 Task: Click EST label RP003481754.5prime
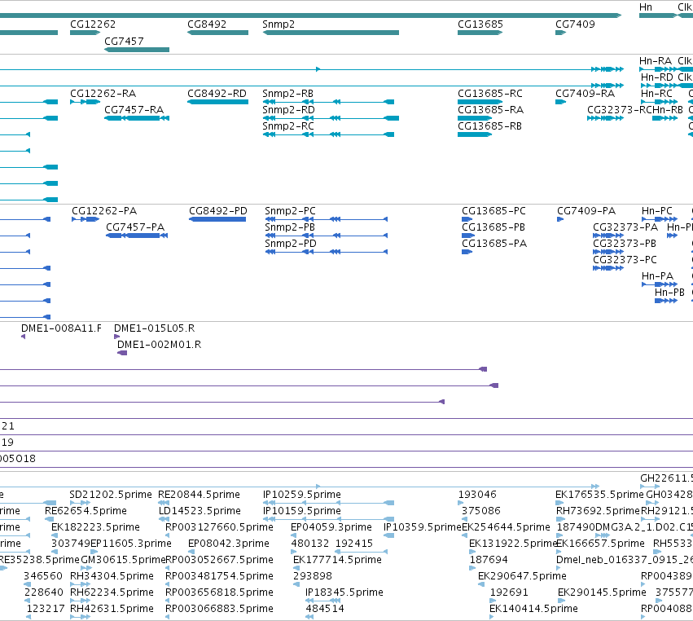(219, 576)
